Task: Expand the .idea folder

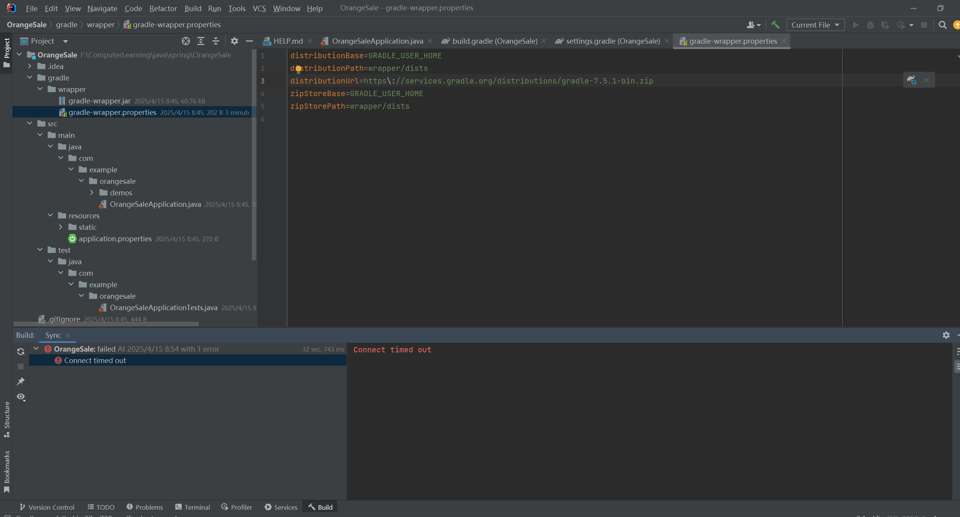Action: tap(30, 66)
